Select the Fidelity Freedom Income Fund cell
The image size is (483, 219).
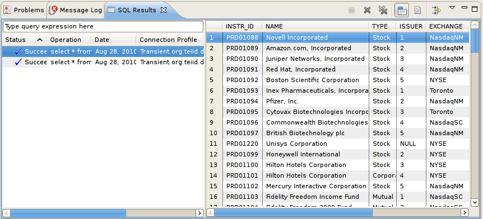(x=315, y=197)
